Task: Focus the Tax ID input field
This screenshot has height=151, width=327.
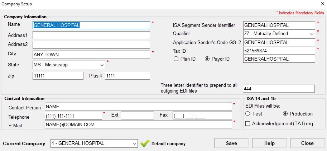Action: click(x=279, y=51)
